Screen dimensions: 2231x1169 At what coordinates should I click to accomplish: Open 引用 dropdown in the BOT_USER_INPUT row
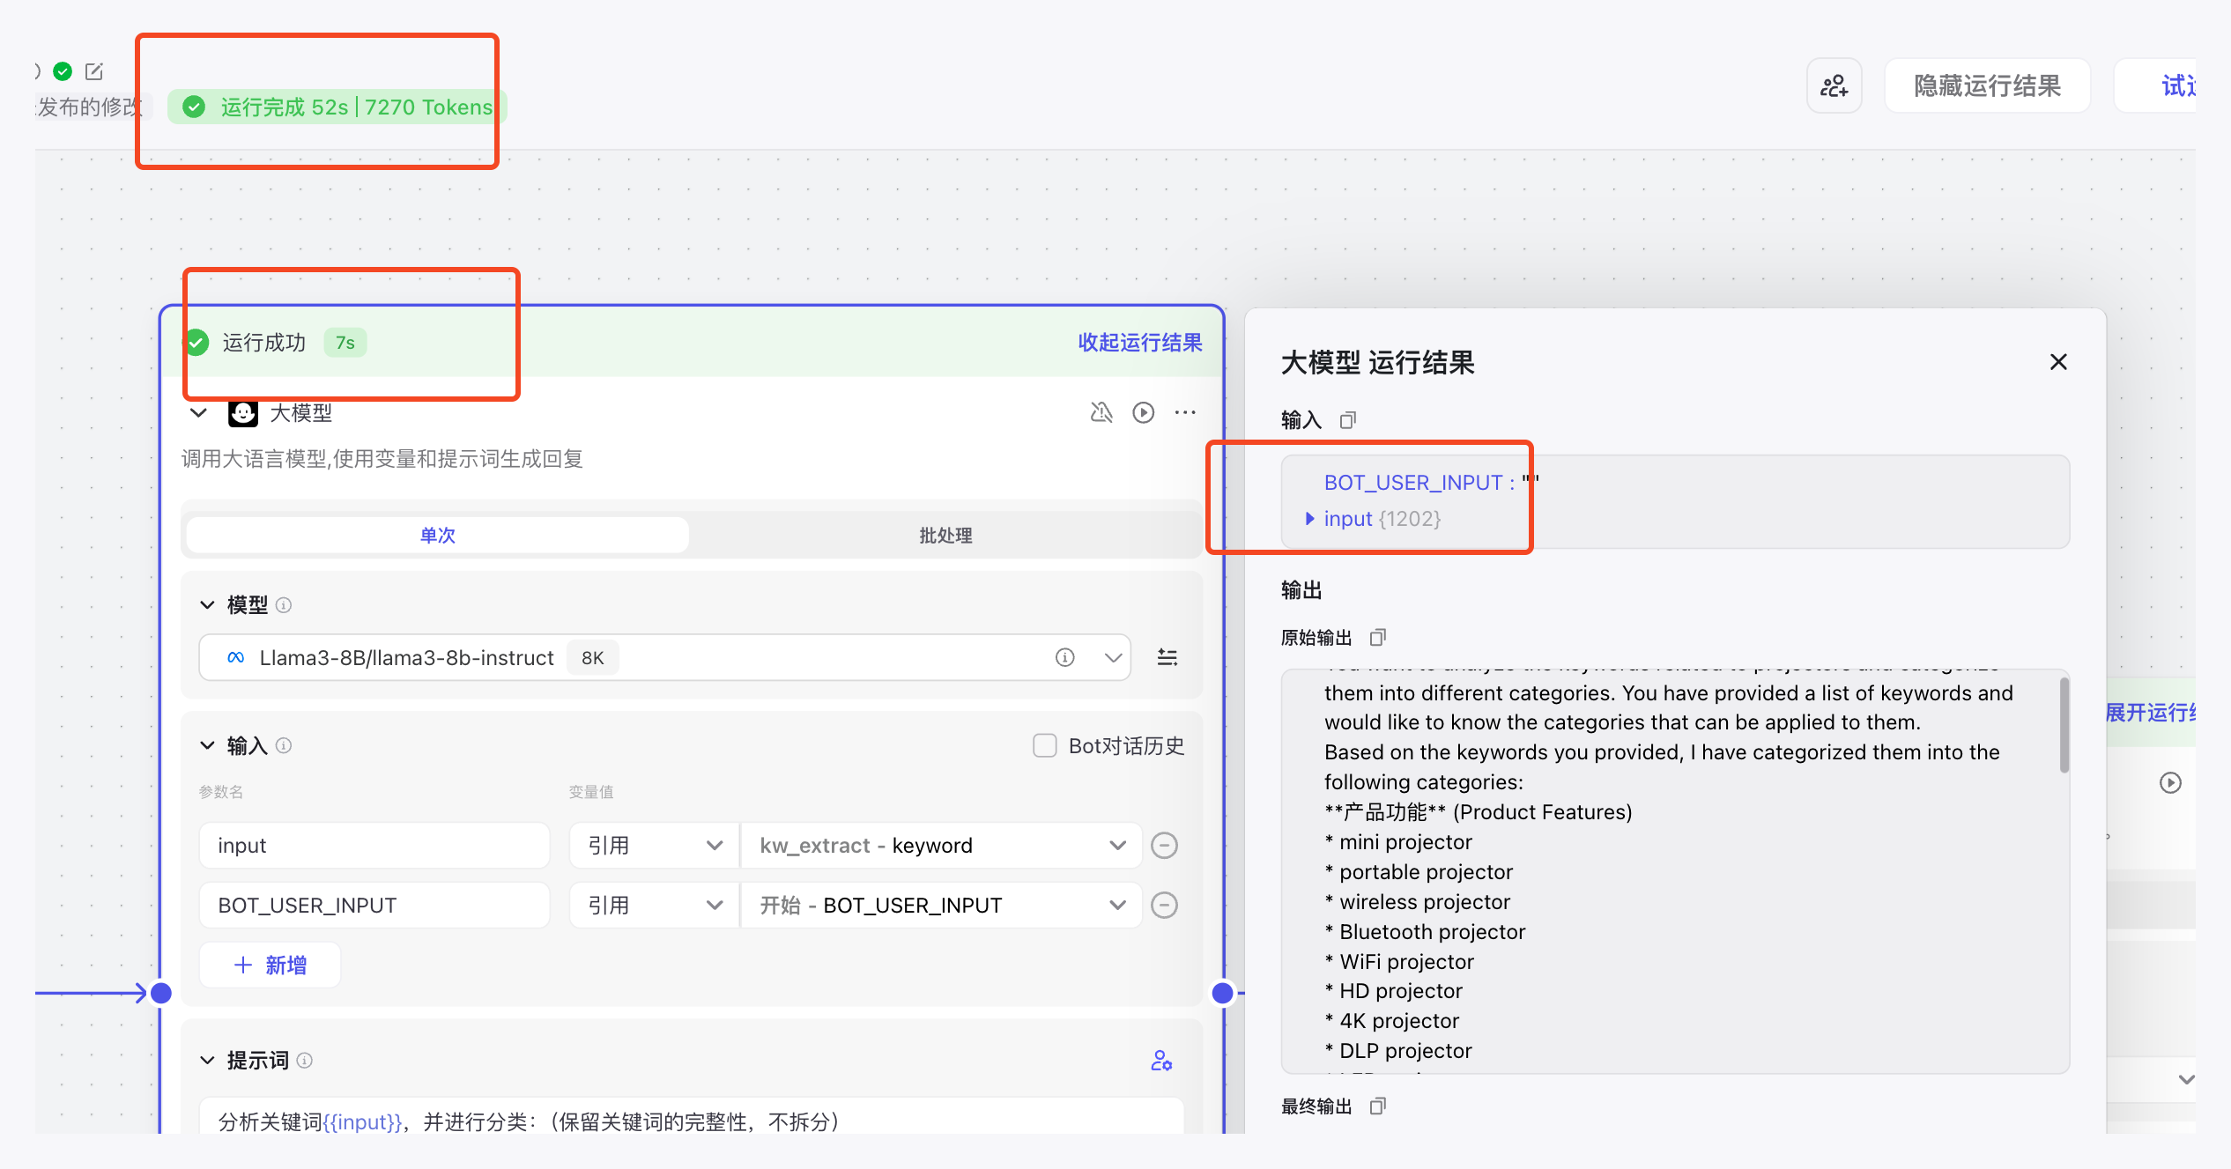[654, 906]
